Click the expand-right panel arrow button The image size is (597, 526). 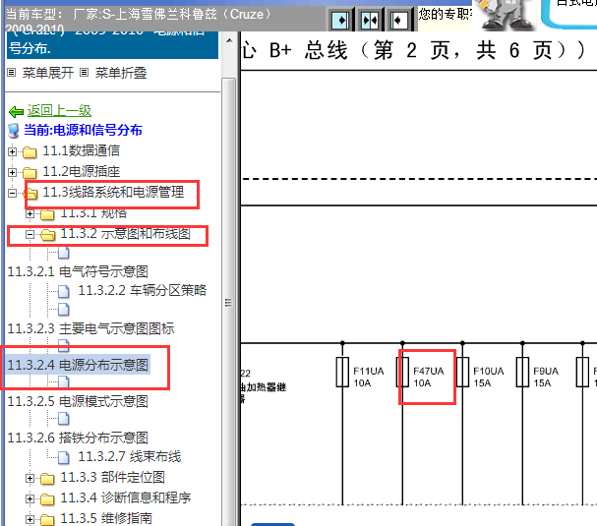coord(340,20)
